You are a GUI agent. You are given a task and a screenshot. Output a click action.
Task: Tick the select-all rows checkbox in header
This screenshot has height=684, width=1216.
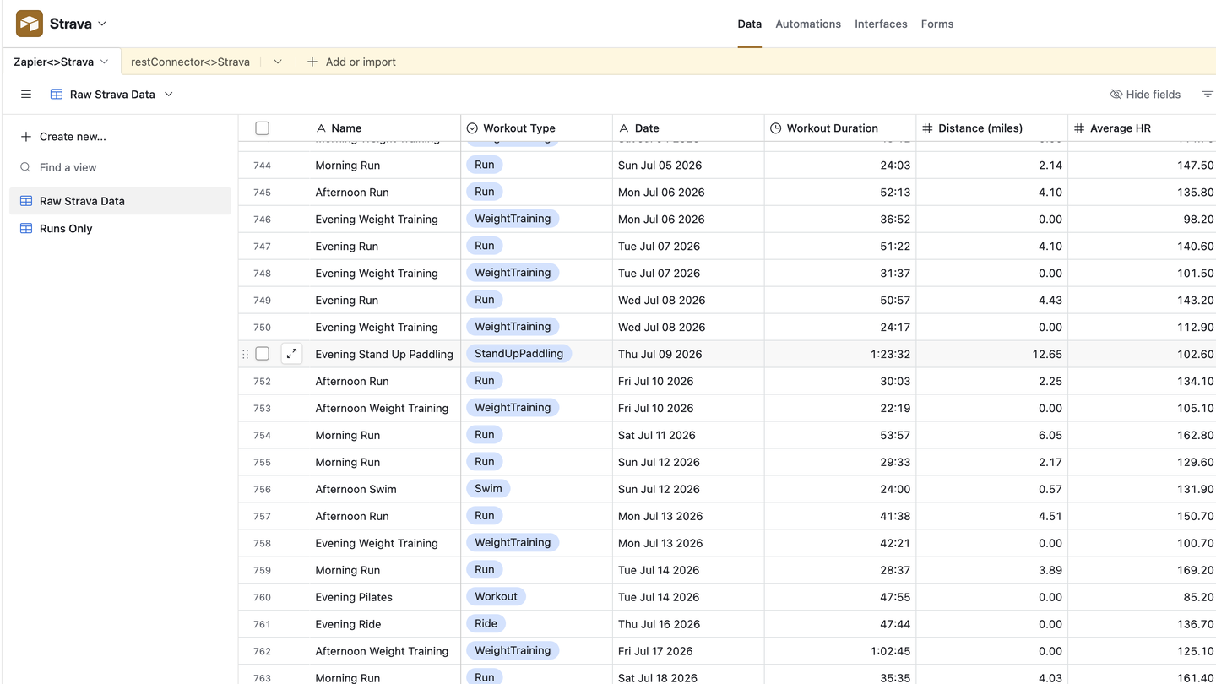(262, 128)
